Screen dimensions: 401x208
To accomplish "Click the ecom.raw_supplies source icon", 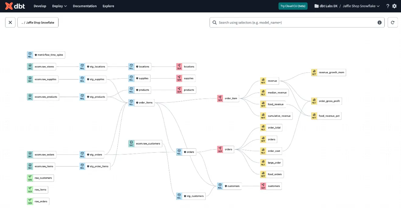I will point(30,79).
